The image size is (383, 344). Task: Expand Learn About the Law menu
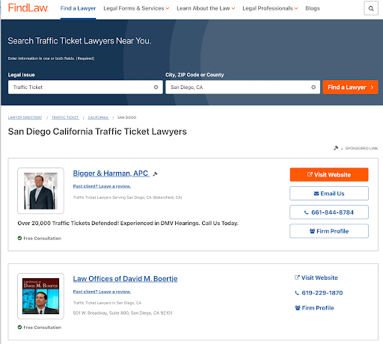(206, 8)
